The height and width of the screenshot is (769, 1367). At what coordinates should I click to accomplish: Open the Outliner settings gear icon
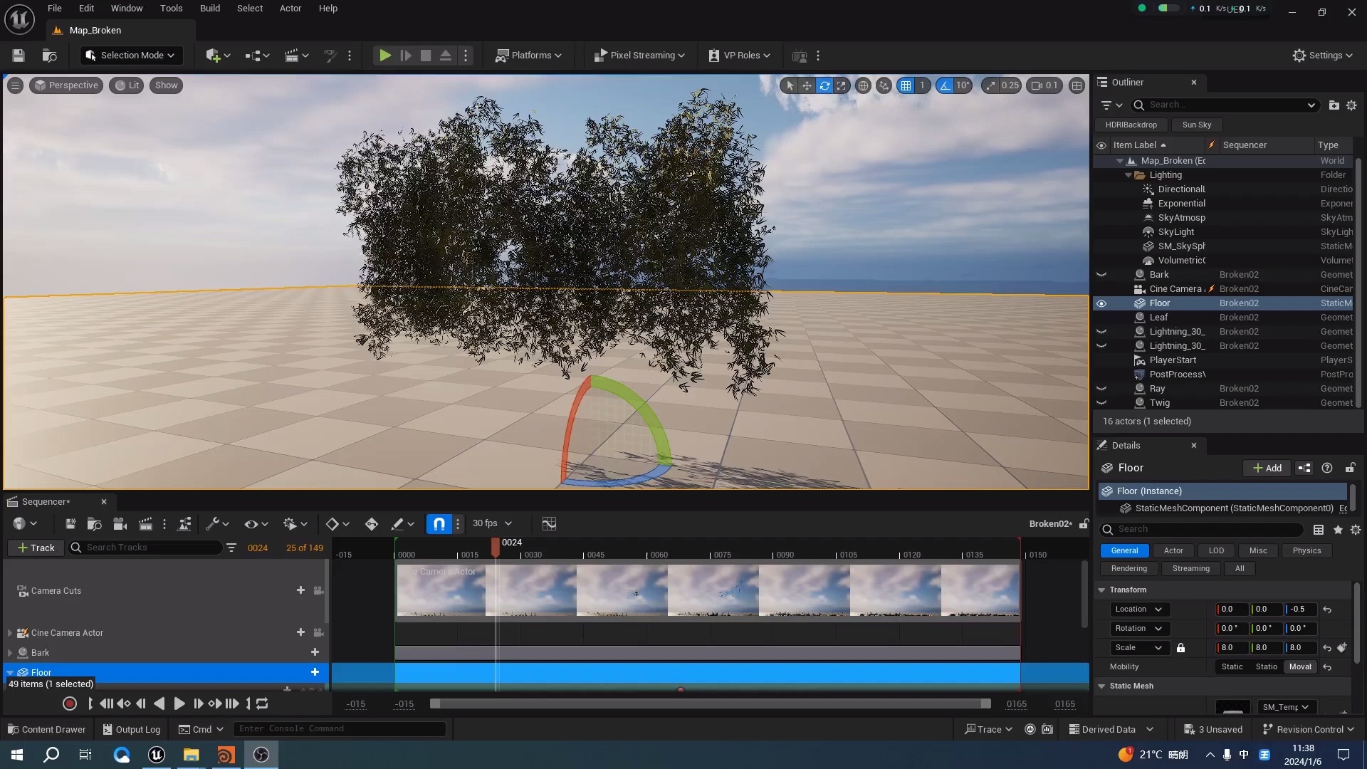pyautogui.click(x=1352, y=105)
